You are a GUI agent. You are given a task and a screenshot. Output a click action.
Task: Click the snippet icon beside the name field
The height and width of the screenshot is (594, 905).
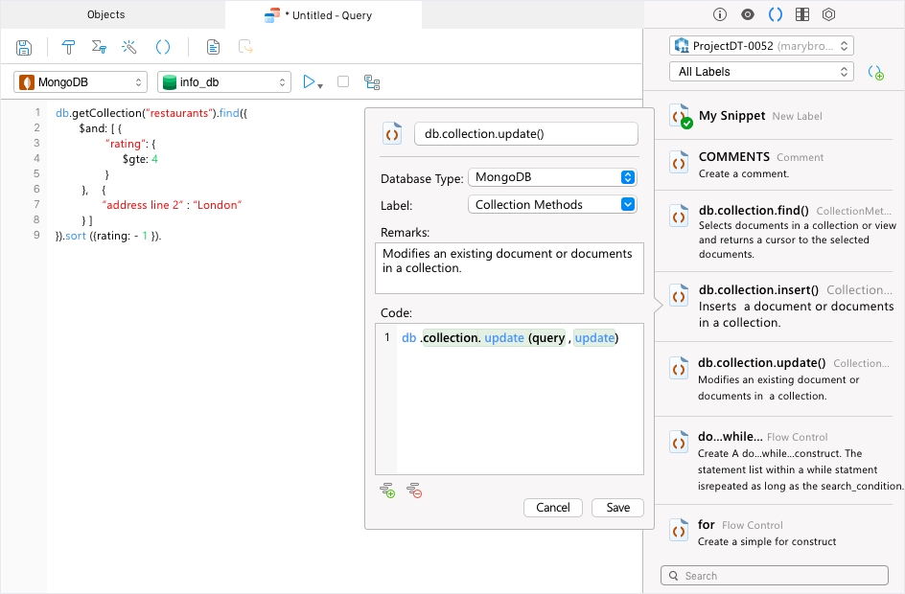click(x=392, y=134)
